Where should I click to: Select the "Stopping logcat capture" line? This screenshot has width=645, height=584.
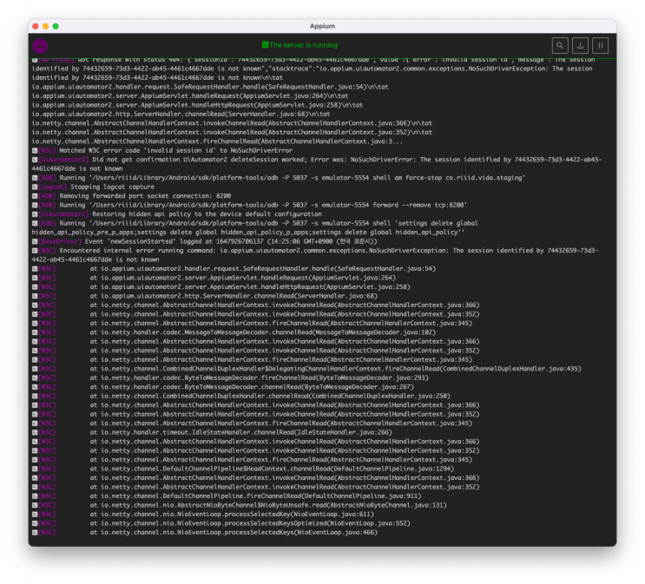point(94,187)
